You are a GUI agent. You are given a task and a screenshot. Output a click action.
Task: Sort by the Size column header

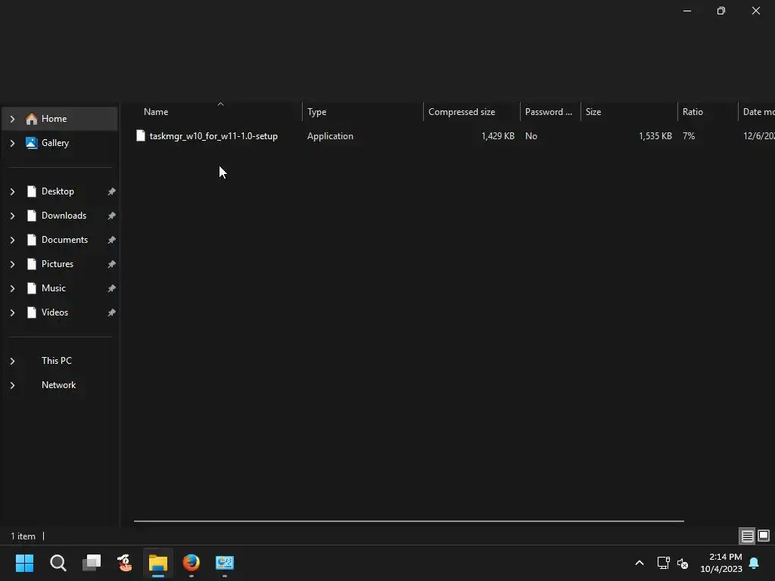point(629,112)
